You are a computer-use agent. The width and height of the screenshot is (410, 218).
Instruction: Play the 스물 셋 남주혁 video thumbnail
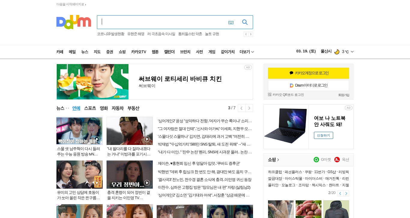coord(80,131)
